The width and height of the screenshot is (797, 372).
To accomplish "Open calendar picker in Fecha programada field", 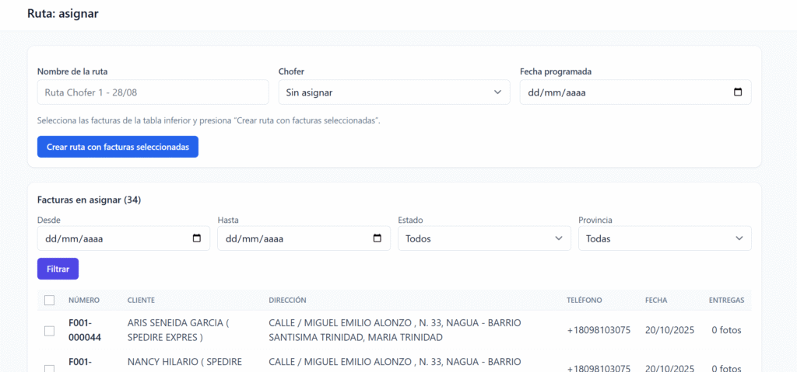I will coord(738,92).
